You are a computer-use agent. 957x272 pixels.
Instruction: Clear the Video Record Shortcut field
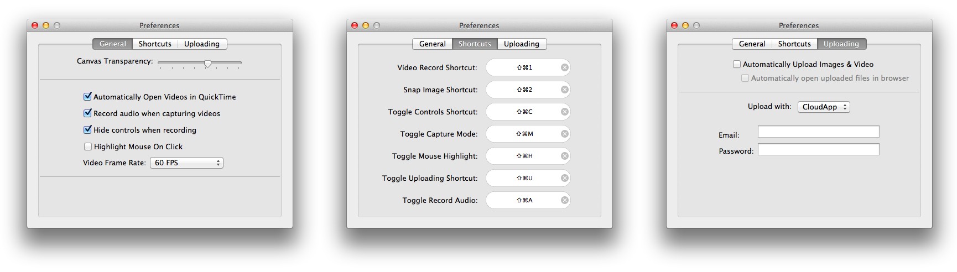point(564,67)
